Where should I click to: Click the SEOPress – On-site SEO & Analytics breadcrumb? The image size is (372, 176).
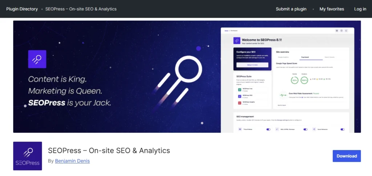coord(81,9)
